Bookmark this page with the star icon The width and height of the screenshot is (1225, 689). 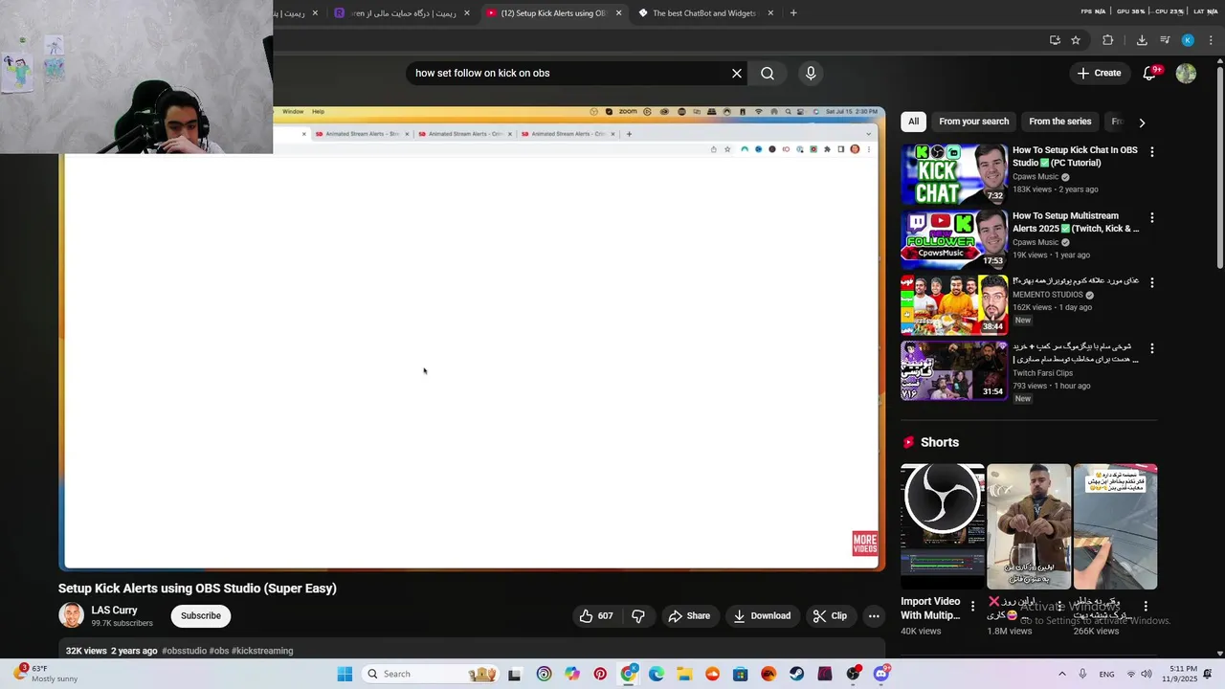[x=1076, y=40]
